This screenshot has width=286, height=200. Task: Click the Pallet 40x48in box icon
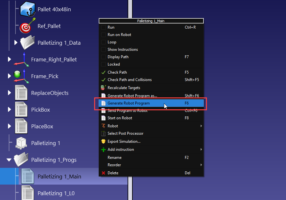[27, 9]
